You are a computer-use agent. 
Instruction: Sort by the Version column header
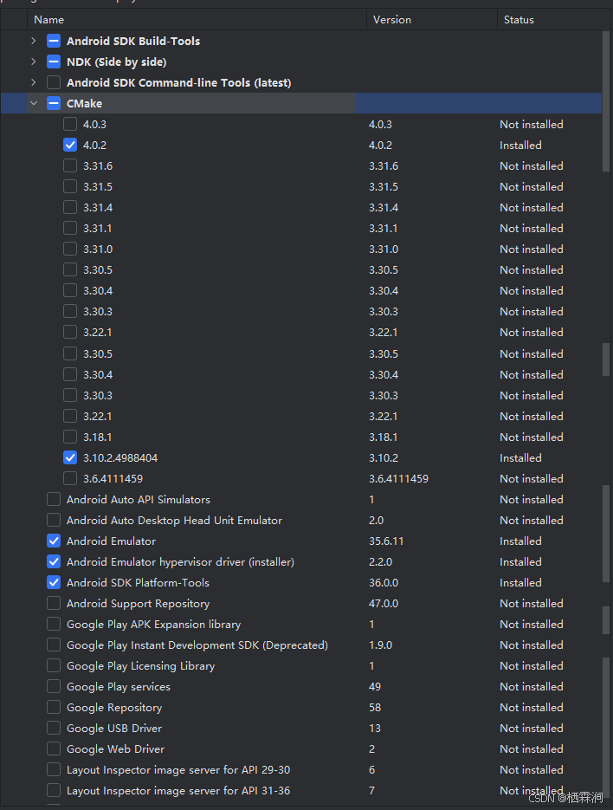(x=432, y=20)
